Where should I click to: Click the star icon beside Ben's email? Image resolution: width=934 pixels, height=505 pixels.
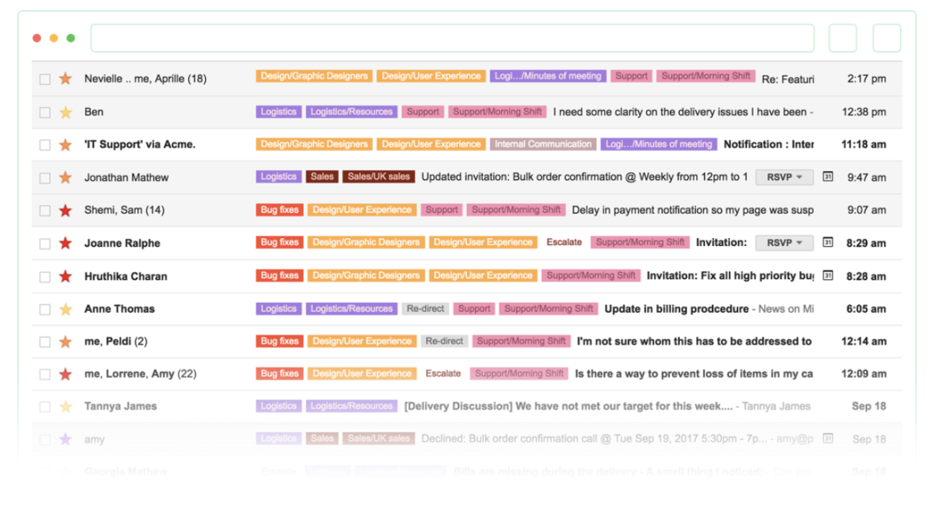pos(66,112)
